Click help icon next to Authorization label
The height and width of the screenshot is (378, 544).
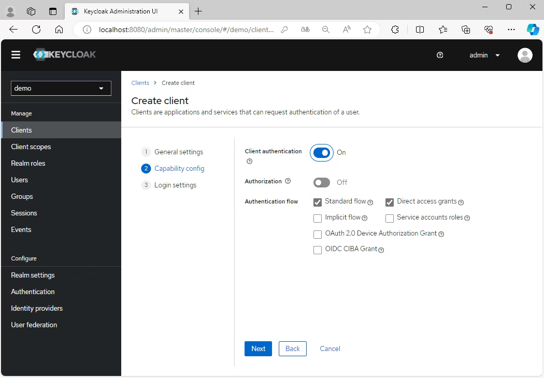tap(288, 181)
